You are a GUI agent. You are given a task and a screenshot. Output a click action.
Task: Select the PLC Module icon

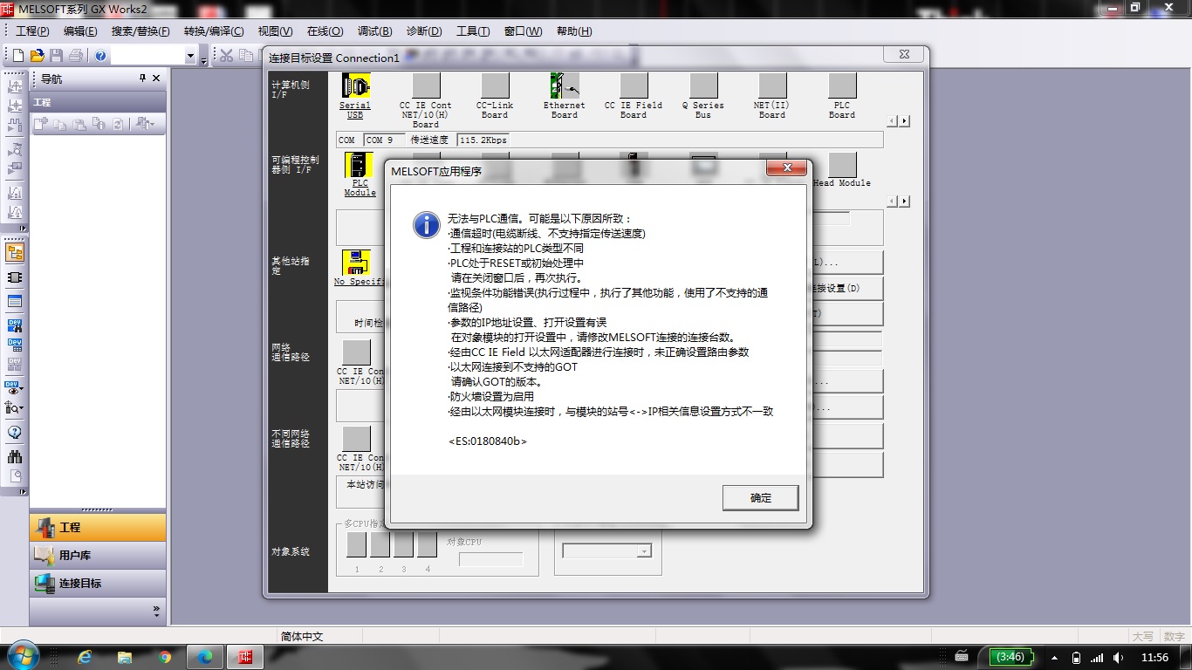(359, 166)
